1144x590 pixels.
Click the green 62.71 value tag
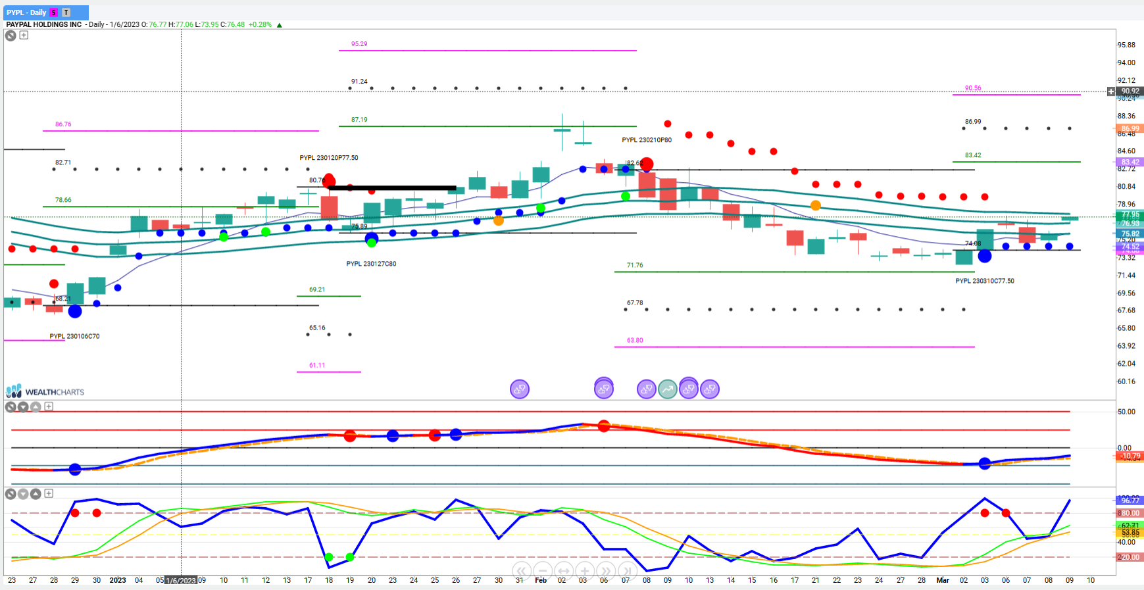click(1130, 526)
